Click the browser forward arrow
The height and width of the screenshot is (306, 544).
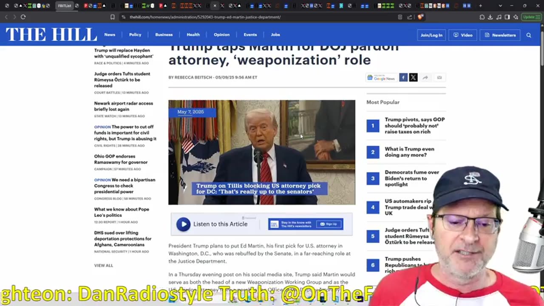[x=14, y=17]
